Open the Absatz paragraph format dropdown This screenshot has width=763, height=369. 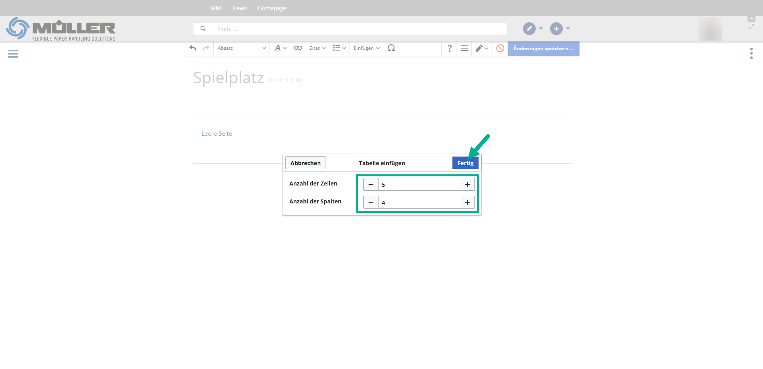[241, 48]
